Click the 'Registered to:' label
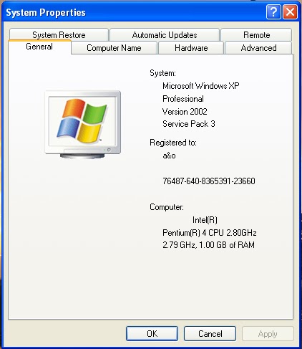Viewport: 302px width, 349px height. pos(173,143)
